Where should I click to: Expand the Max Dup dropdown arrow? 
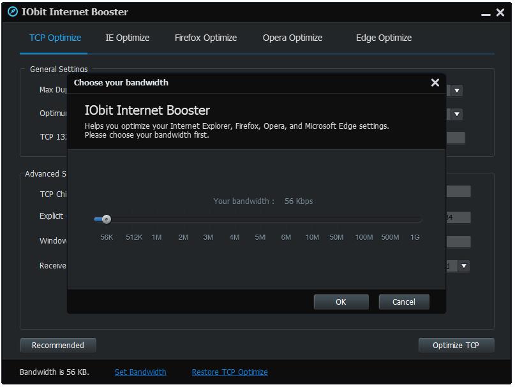456,91
